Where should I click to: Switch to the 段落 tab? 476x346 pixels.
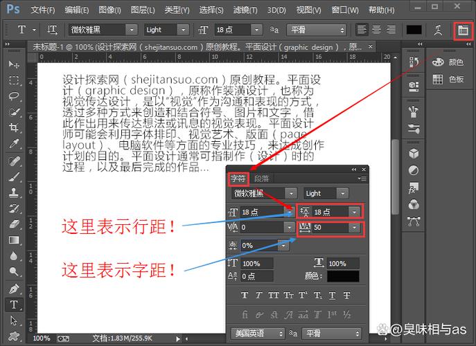[x=261, y=179]
